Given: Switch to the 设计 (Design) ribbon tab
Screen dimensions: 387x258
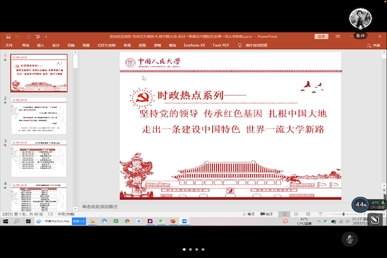Looking at the screenshot, I should tap(55, 45).
